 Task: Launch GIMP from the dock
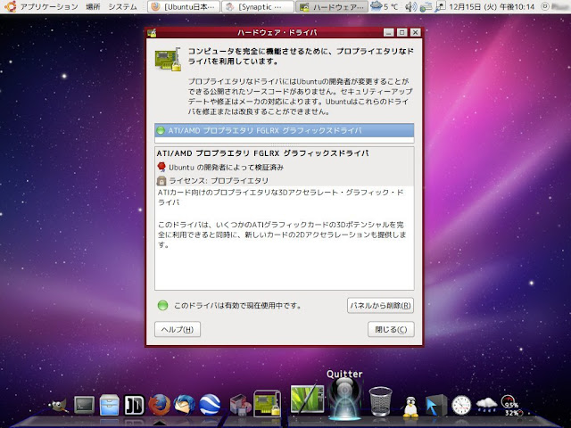click(x=59, y=405)
